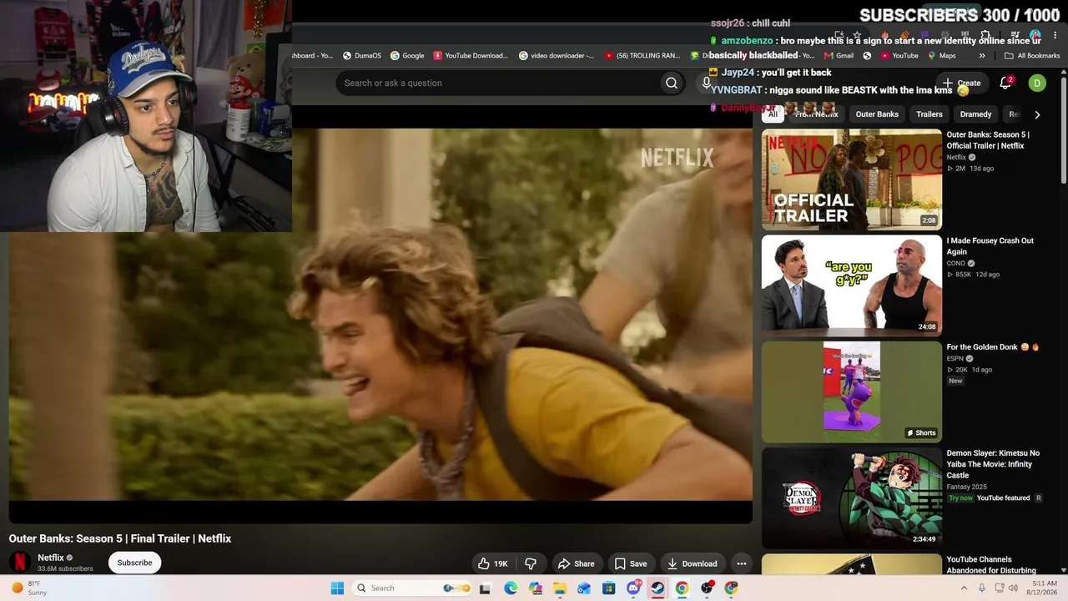Open Microsoft Store from taskbar
Screen dimensions: 1068x601
[609, 588]
